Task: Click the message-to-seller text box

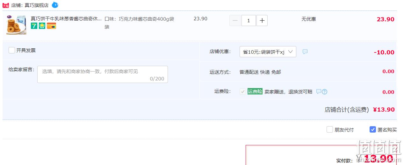Action: click(103, 74)
